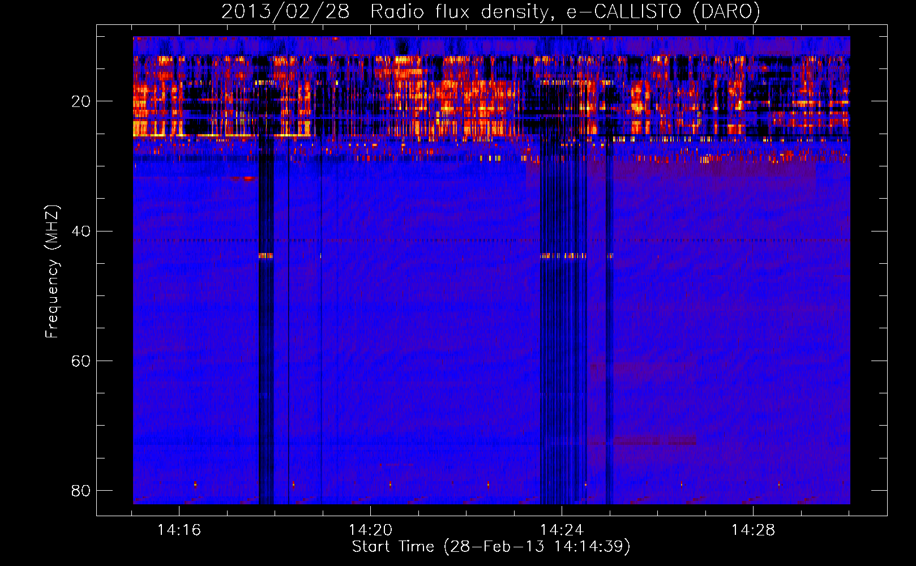The width and height of the screenshot is (916, 566).
Task: Click the 'Frequency (MHZ)' y-axis label
Action: 52,272
